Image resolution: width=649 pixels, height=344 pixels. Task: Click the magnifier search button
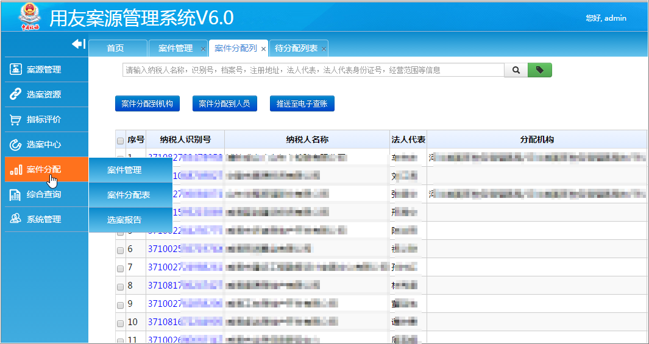(516, 70)
